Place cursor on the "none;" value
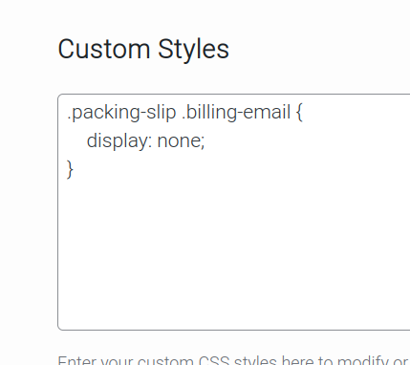 point(181,141)
